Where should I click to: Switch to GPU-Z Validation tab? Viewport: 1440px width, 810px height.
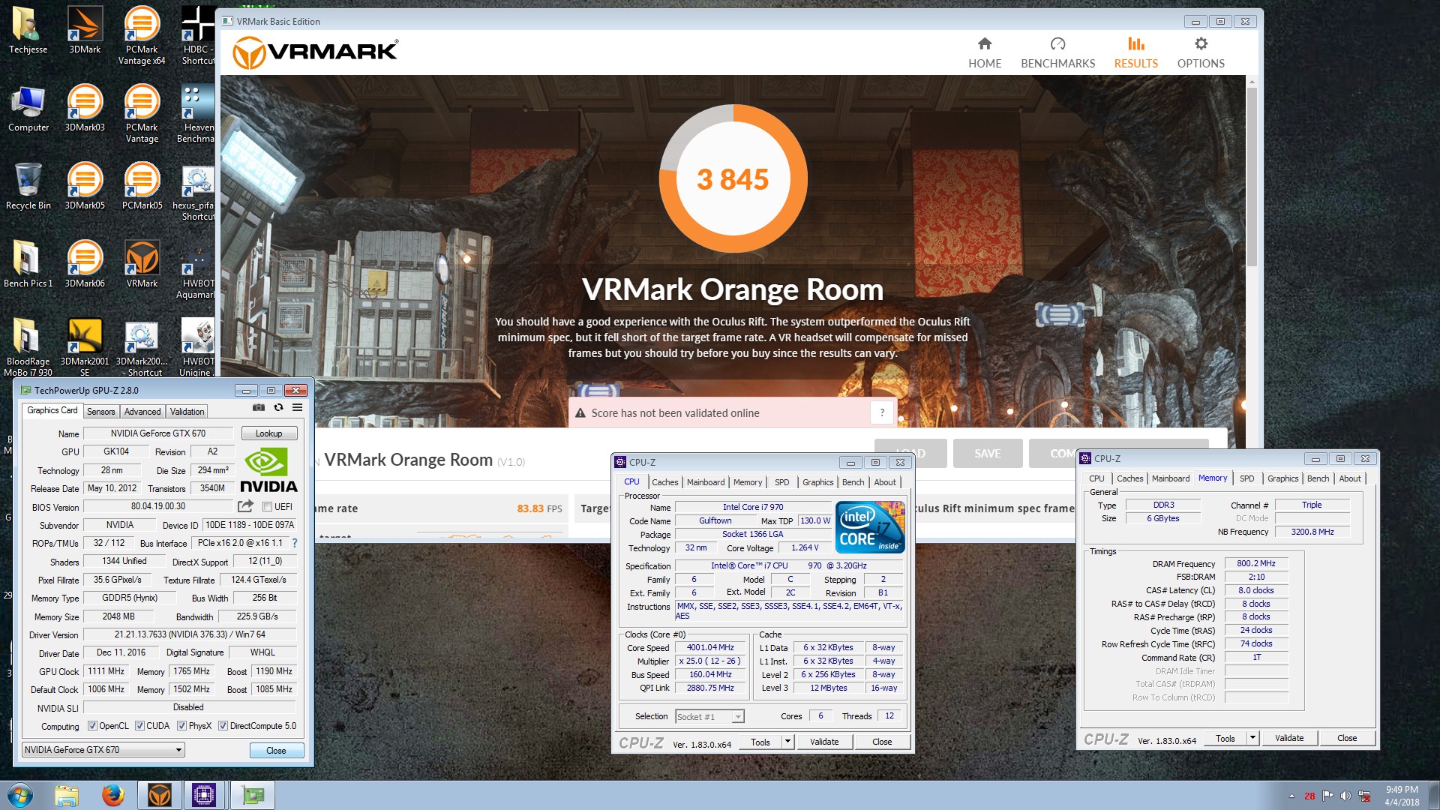tap(187, 412)
